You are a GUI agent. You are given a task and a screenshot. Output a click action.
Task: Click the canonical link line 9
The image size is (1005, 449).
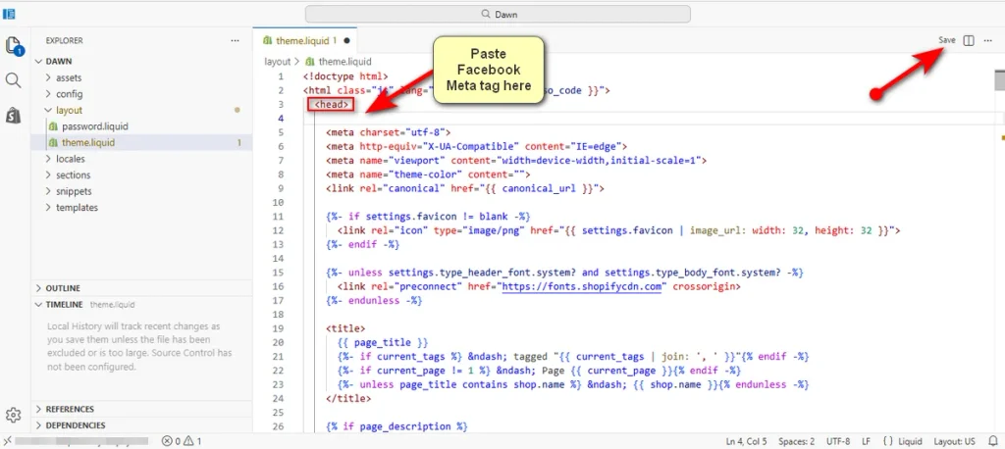click(x=465, y=188)
